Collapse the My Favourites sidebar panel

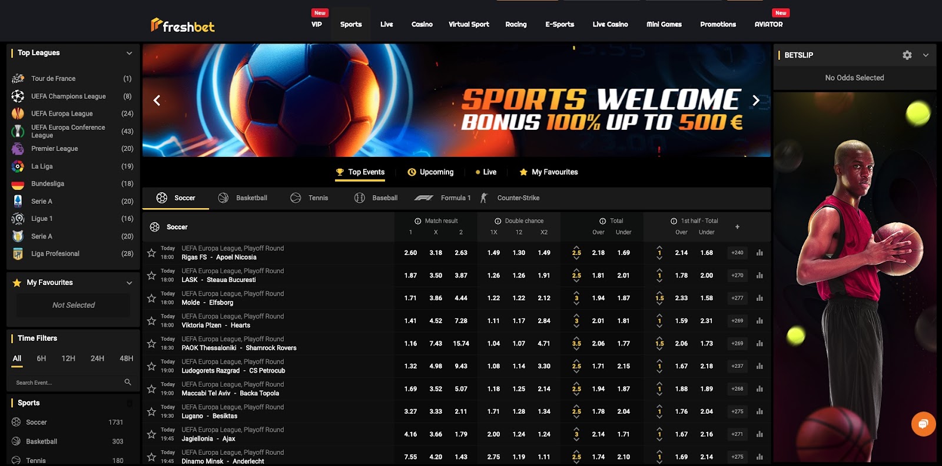tap(129, 283)
